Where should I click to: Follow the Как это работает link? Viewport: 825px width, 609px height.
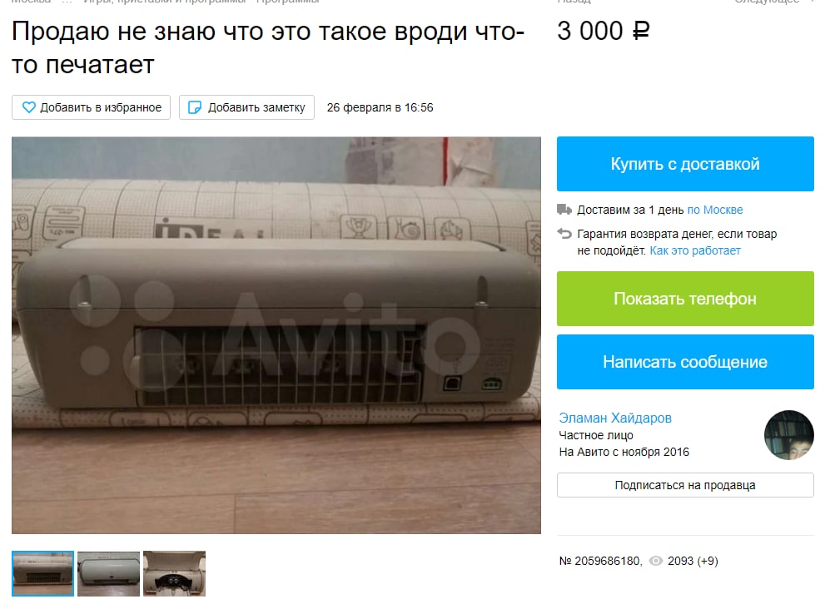click(695, 251)
